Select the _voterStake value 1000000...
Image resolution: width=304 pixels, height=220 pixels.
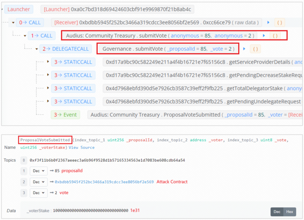point(91,210)
